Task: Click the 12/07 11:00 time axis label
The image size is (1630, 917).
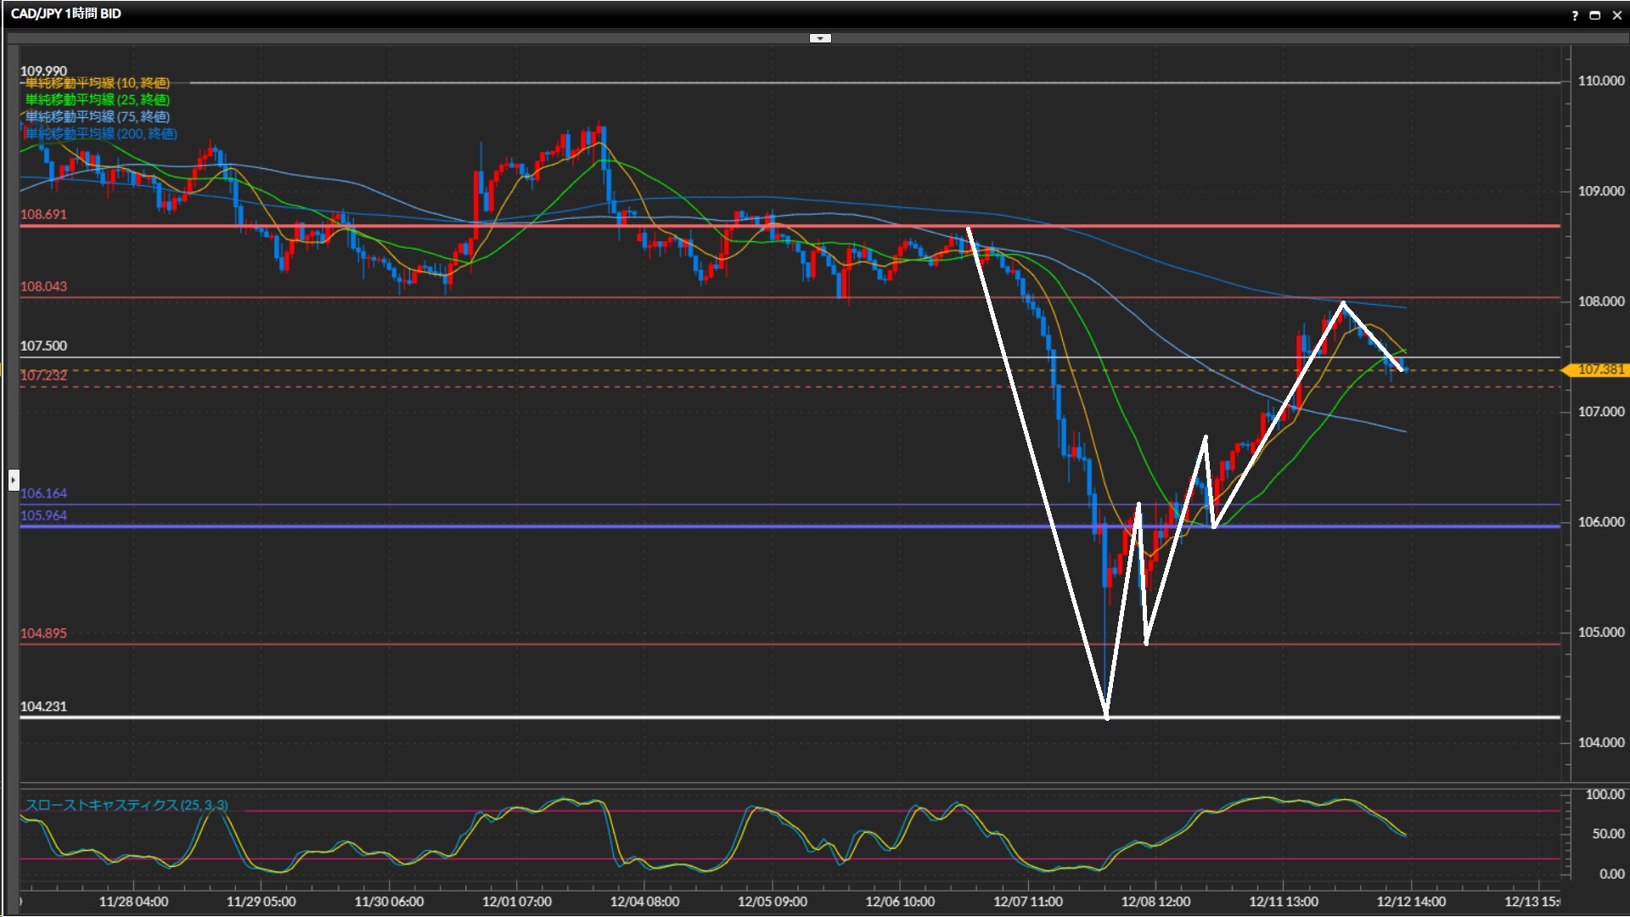Action: pos(1028,902)
